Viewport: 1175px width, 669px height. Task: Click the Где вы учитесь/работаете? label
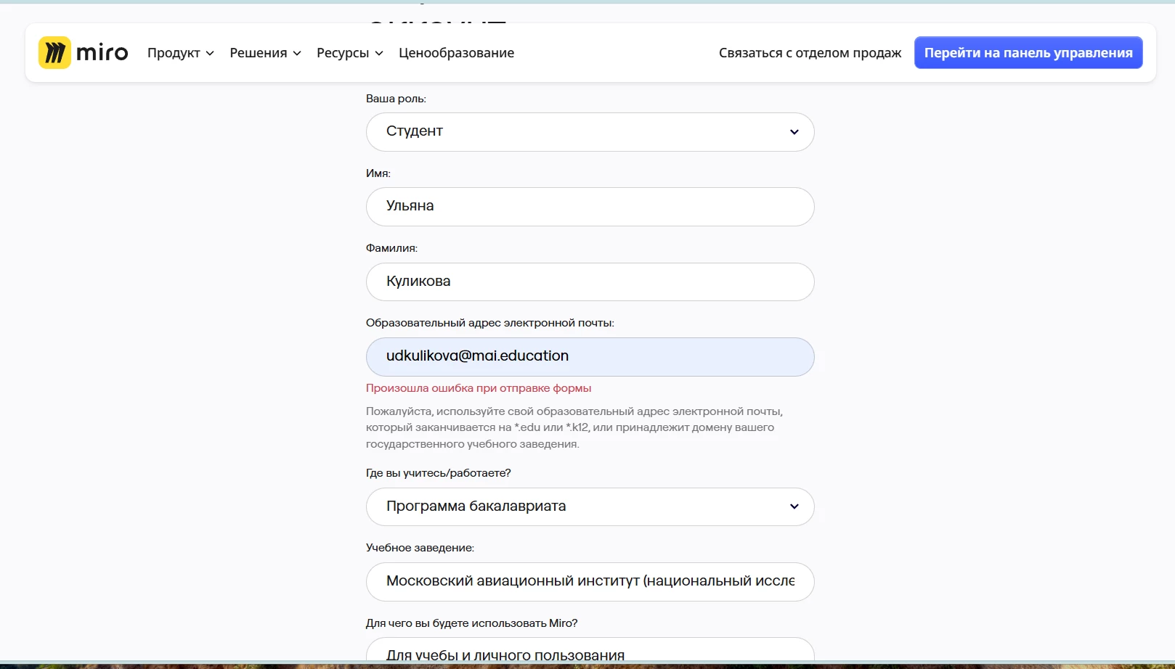point(438,473)
